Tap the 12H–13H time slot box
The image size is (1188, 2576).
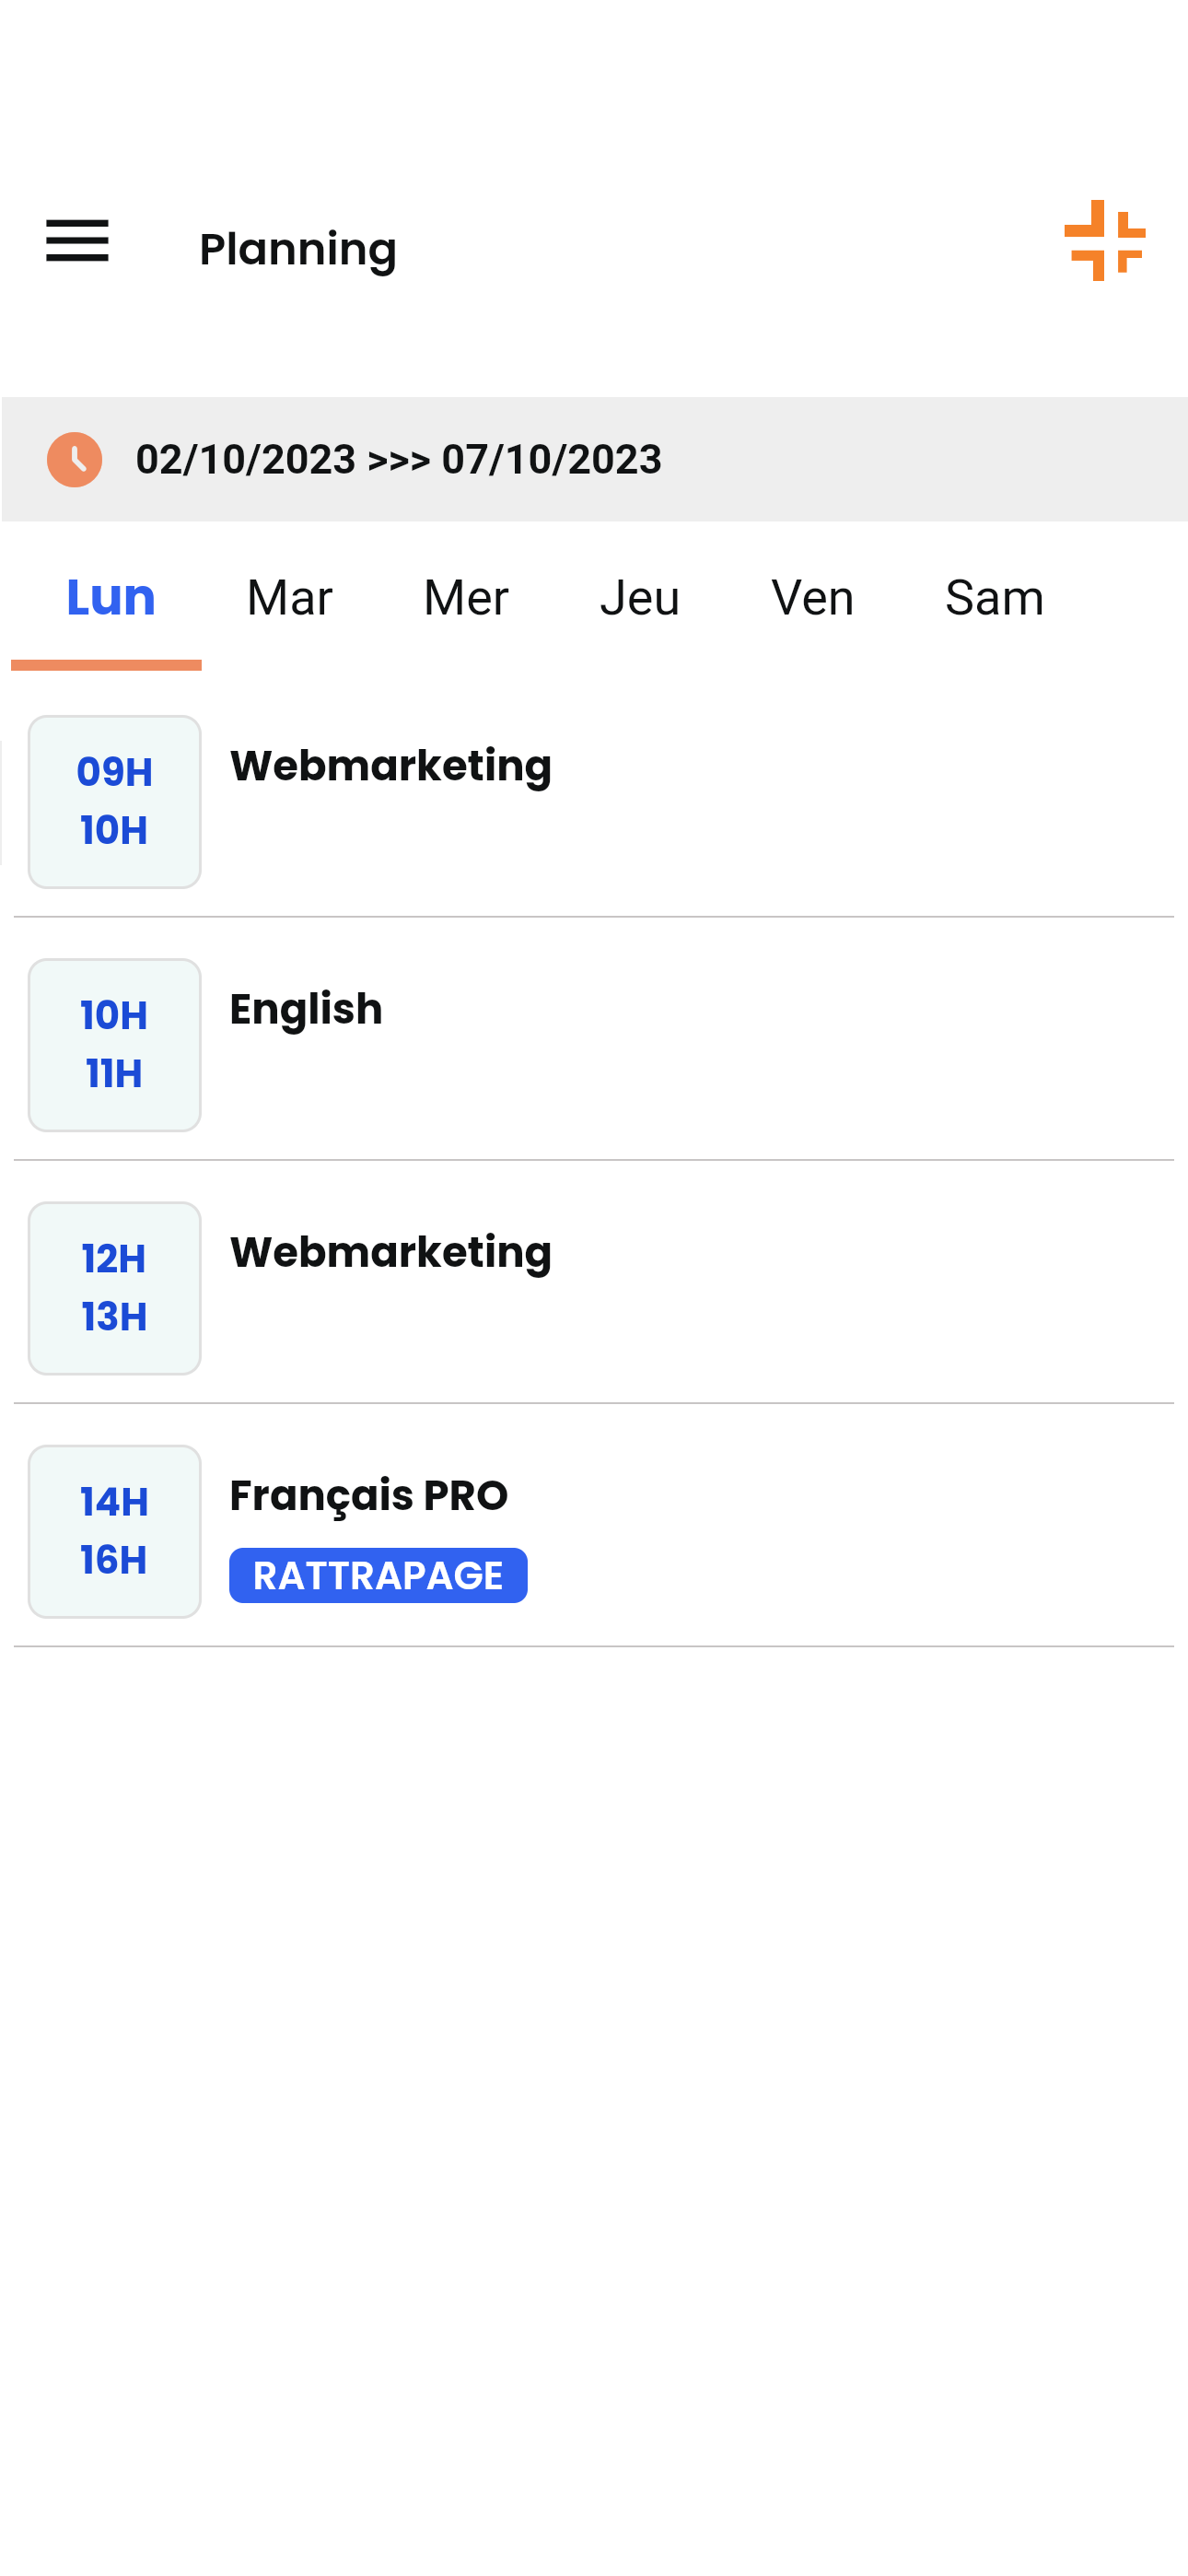[x=114, y=1288]
